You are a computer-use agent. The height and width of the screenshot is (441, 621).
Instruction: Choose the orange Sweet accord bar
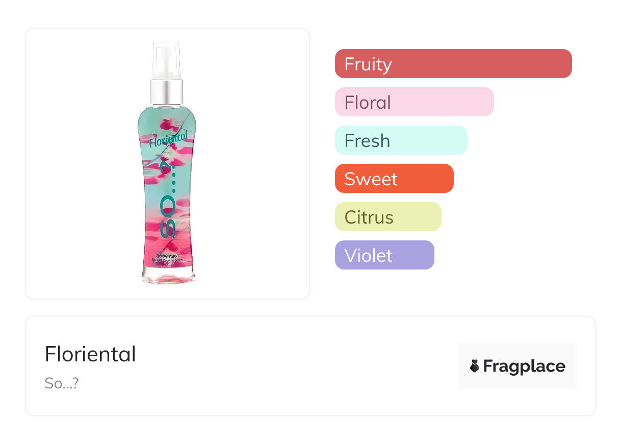click(394, 179)
